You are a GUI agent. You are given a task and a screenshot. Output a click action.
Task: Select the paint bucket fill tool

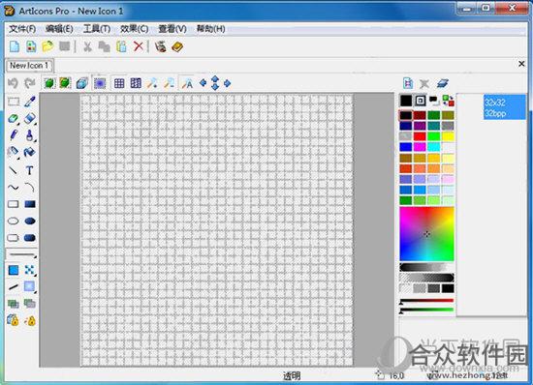pyautogui.click(x=30, y=152)
